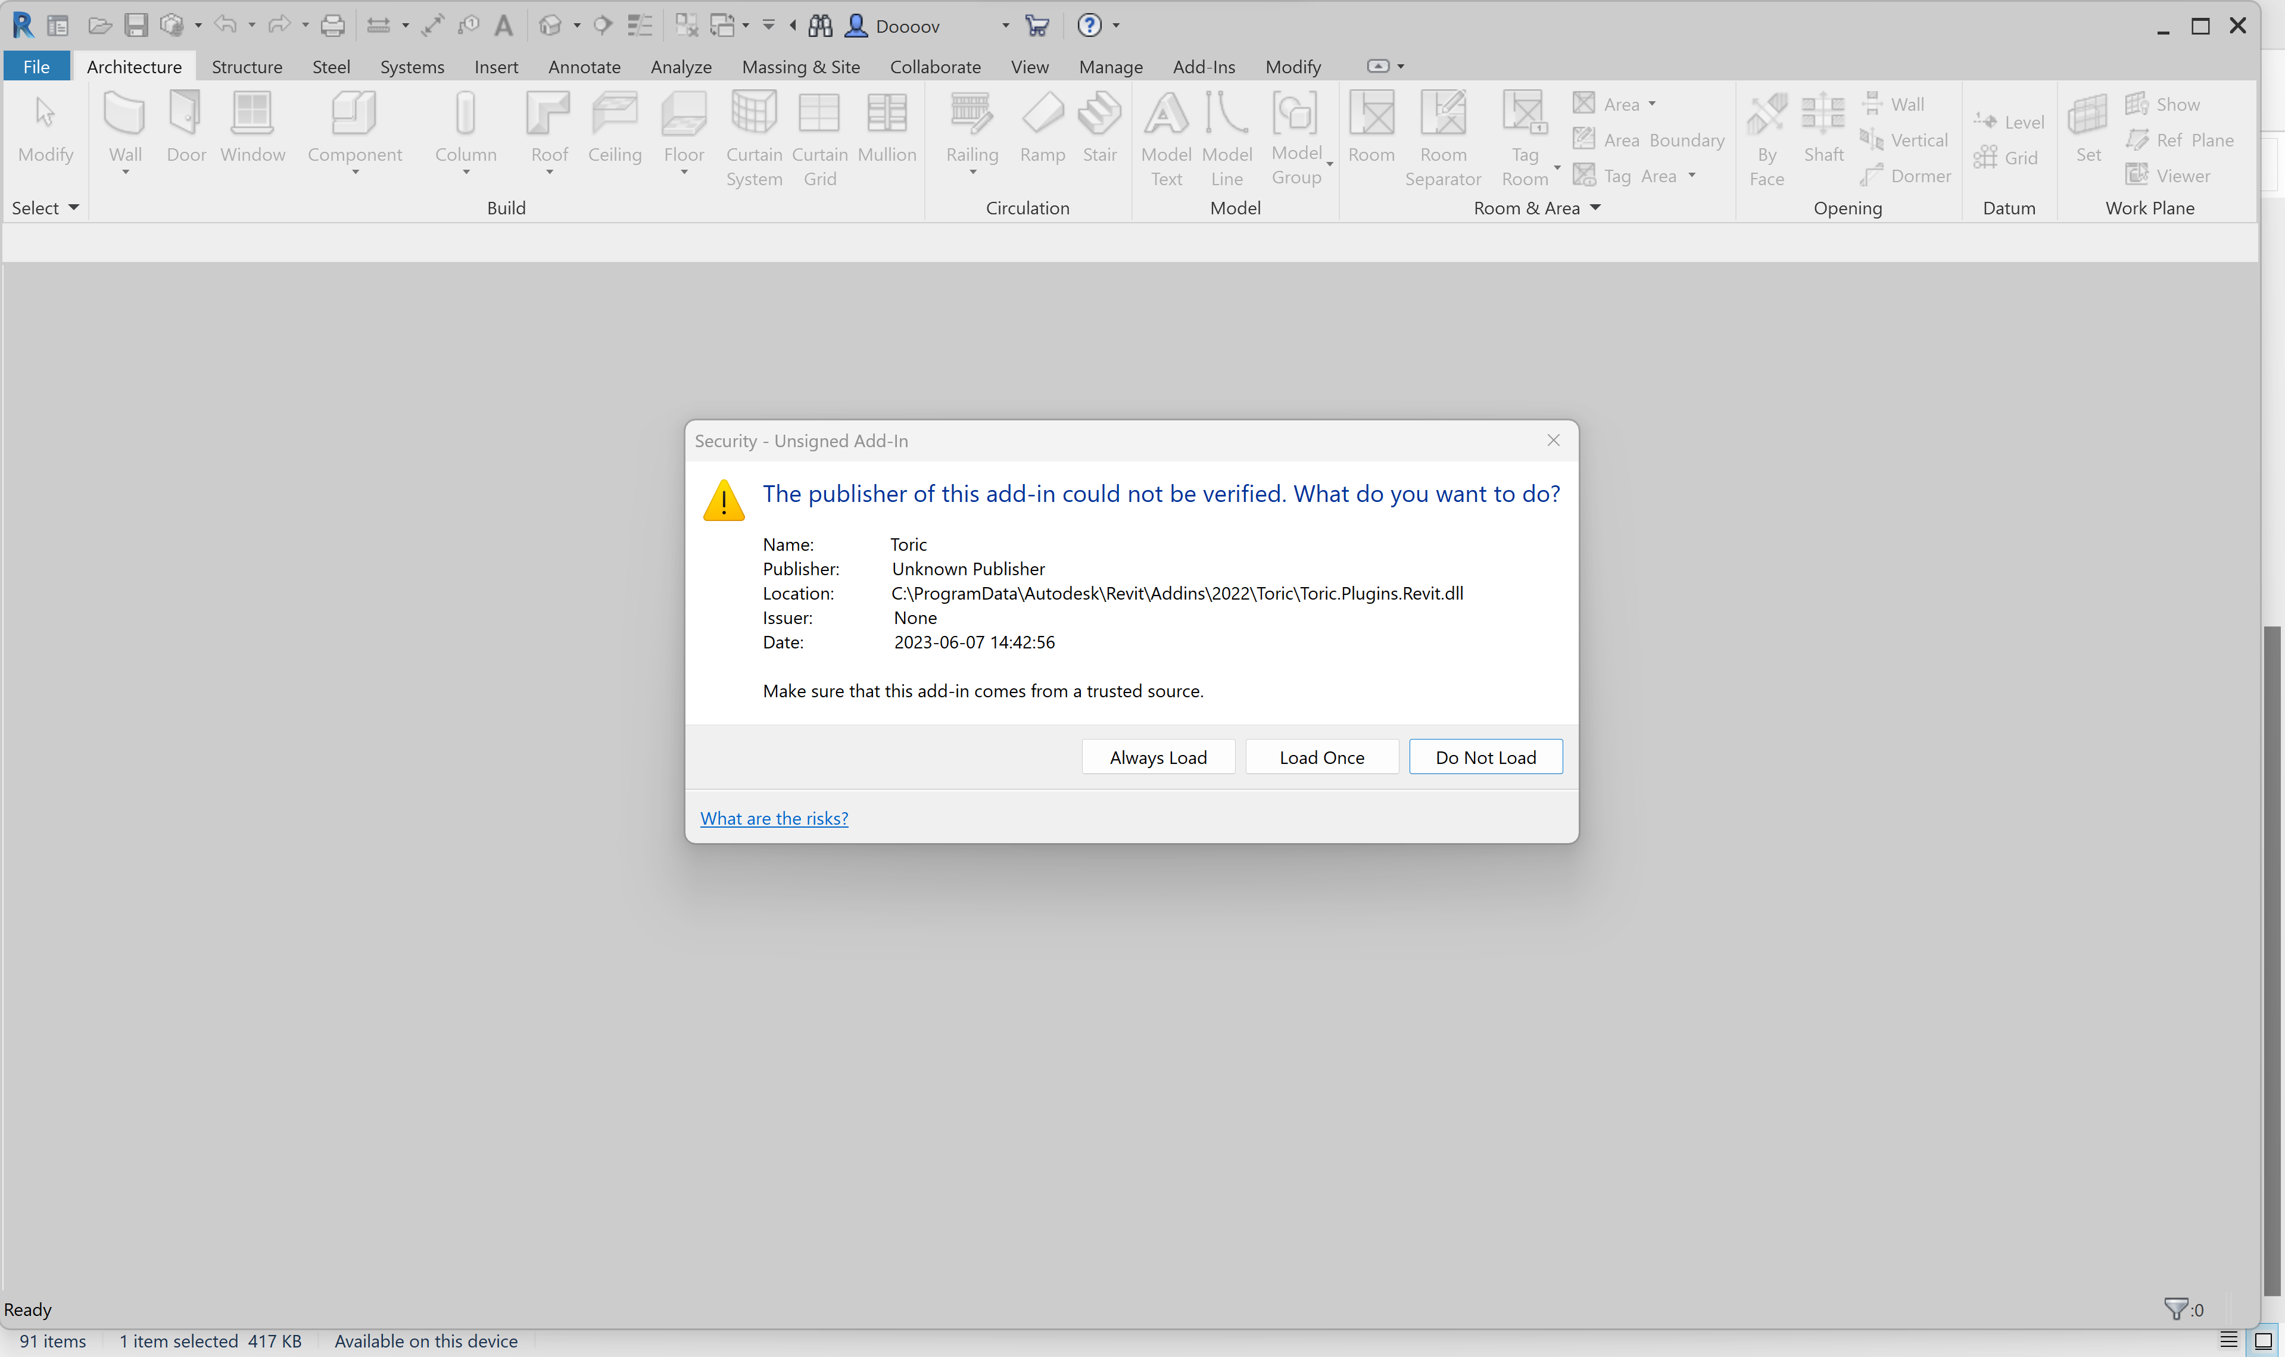2285x1357 pixels.
Task: Click the Shaft opening tool
Action: [1822, 128]
